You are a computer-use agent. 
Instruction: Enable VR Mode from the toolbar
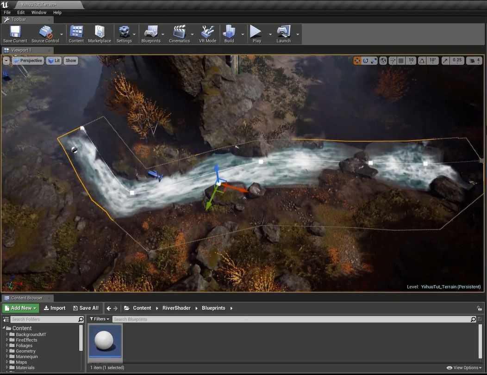[207, 34]
